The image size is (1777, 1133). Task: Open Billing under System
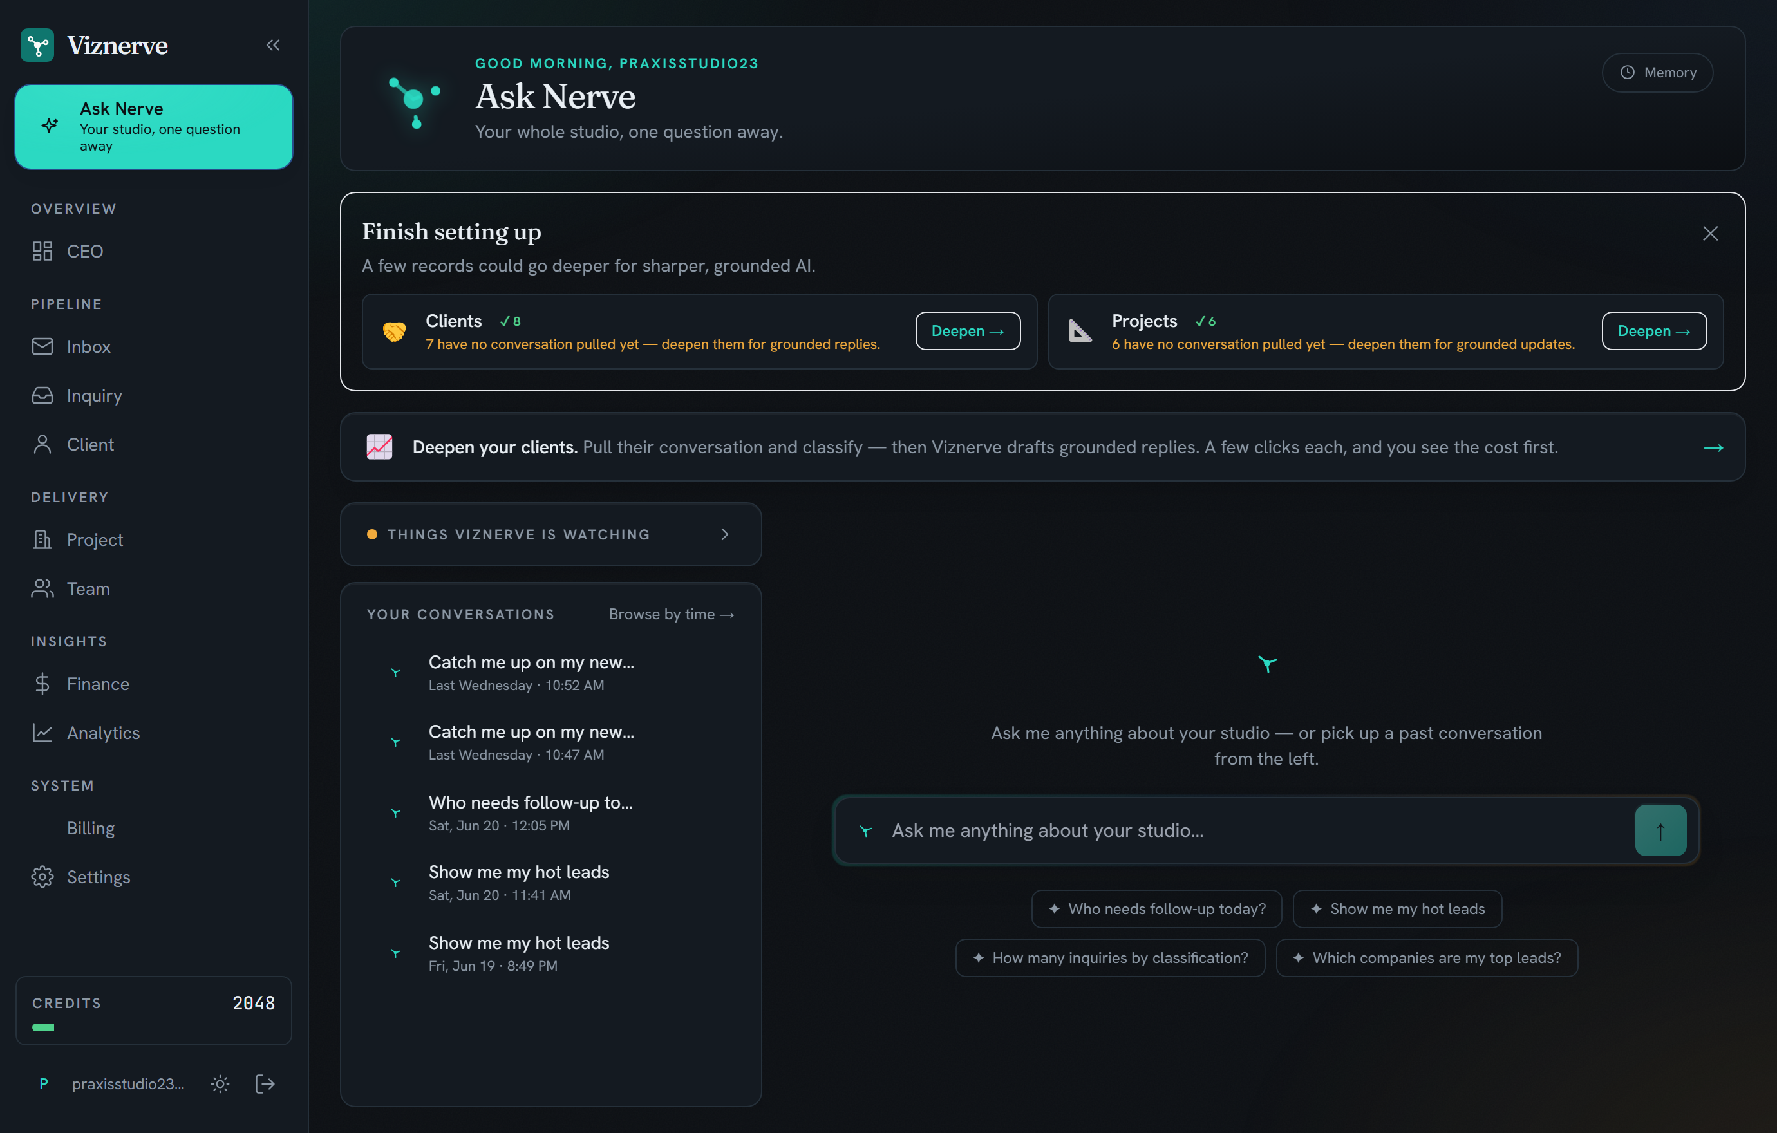pos(153,828)
